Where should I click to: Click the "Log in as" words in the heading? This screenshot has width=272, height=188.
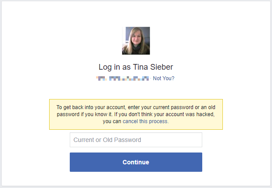pos(112,67)
